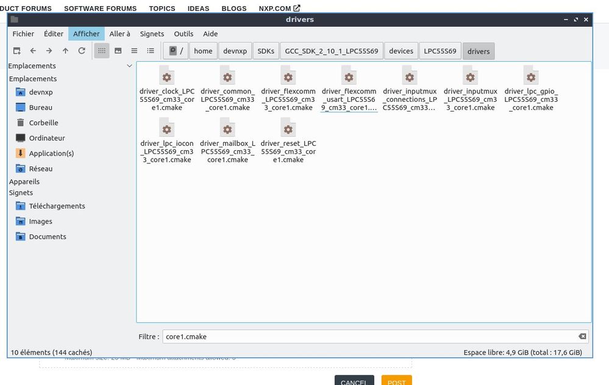The image size is (609, 385).
Task: Click the '10 éléments (144 cachés)' status text
Action: click(51, 352)
